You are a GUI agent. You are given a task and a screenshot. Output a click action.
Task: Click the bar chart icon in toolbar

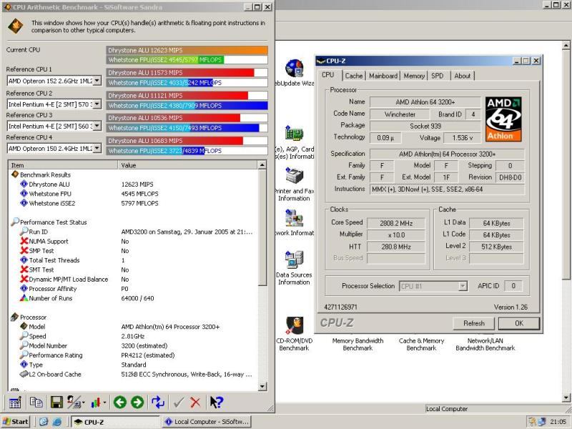pyautogui.click(x=96, y=403)
